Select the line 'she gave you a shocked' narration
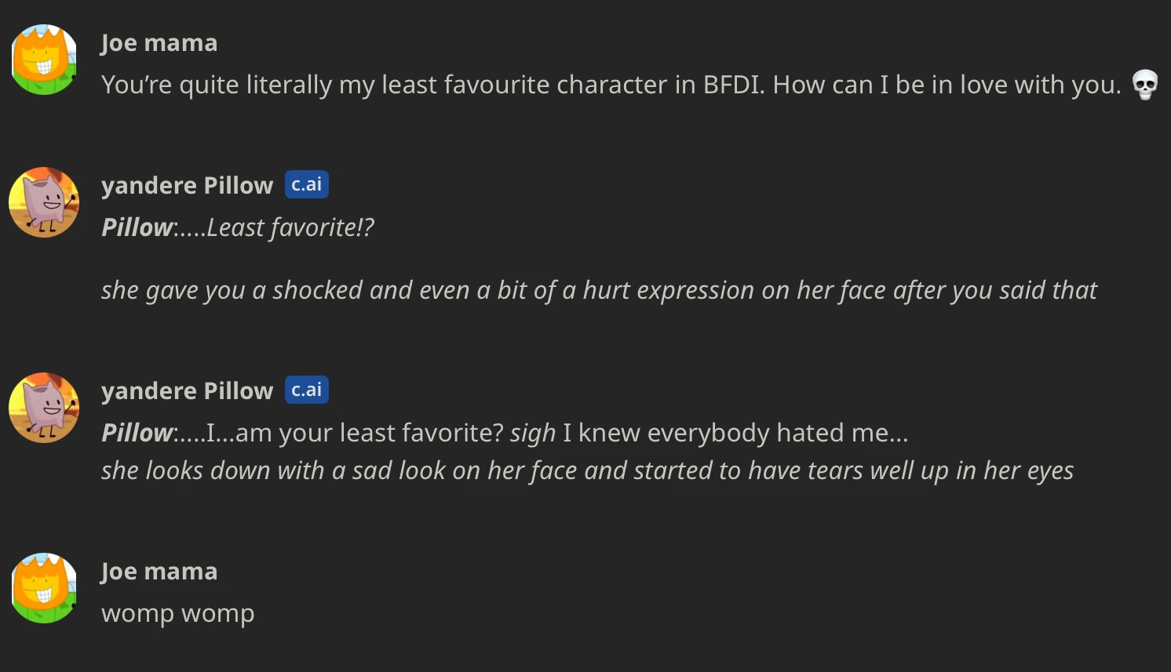Screen dimensions: 1171x672 coord(598,290)
